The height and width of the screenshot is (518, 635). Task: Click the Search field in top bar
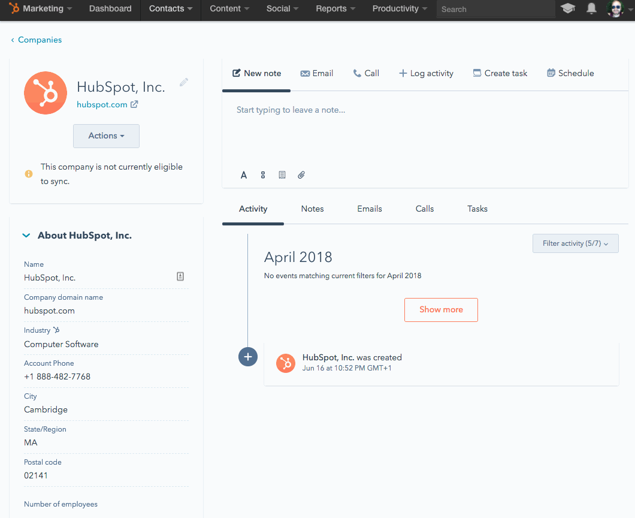[x=495, y=9]
